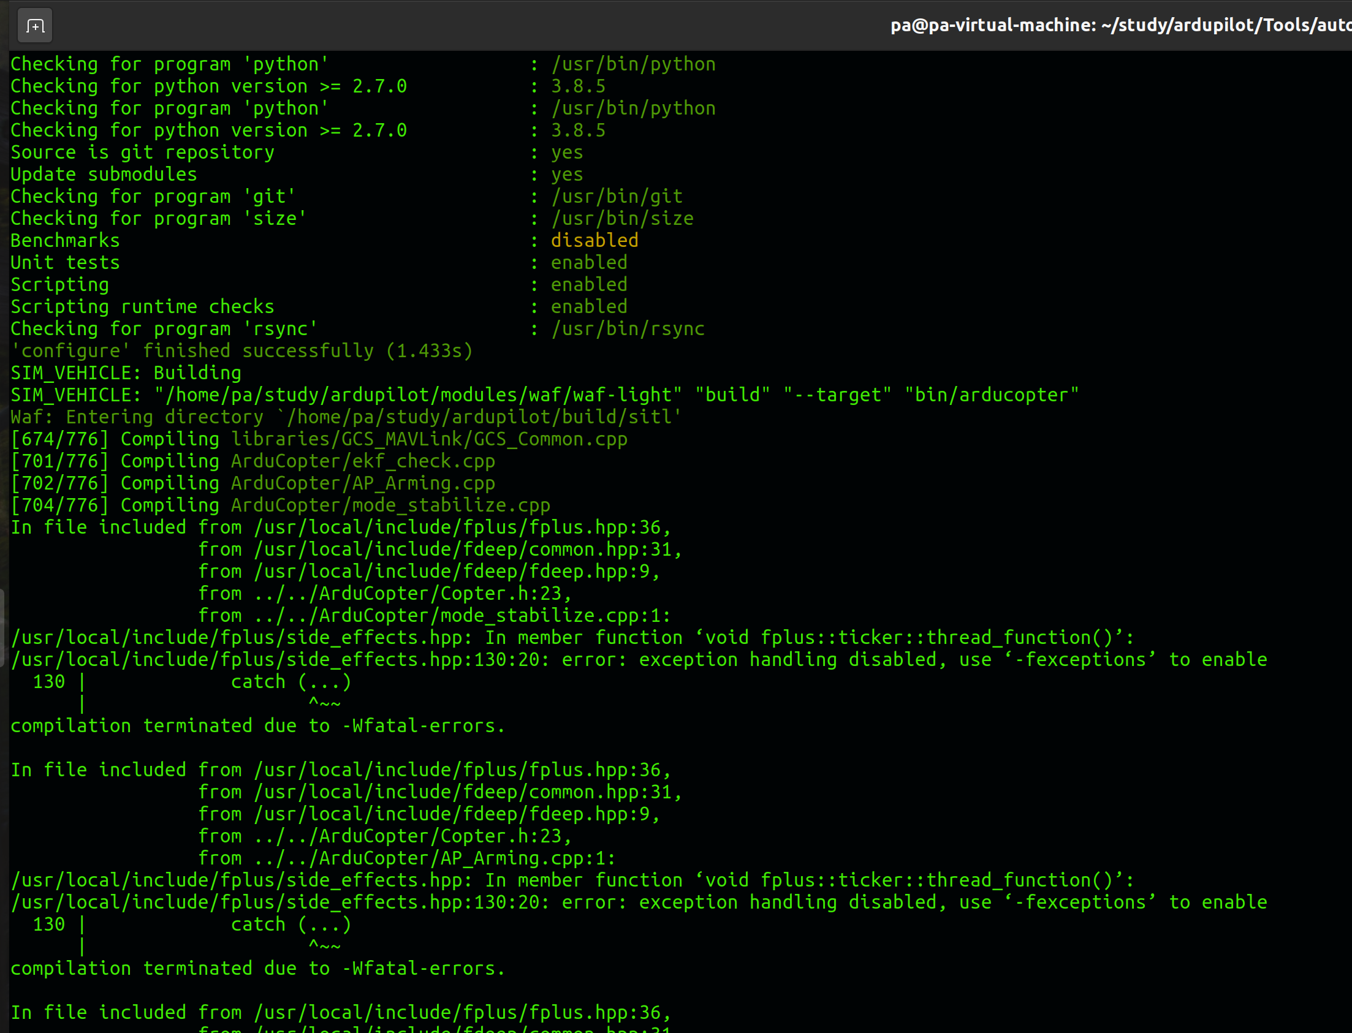Select the bin/arducopter build target text

coord(990,394)
